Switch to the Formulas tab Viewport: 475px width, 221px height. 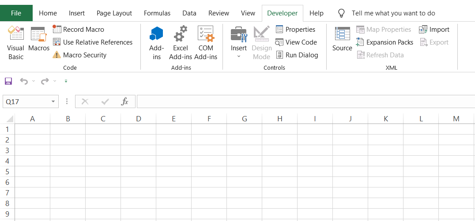(158, 13)
